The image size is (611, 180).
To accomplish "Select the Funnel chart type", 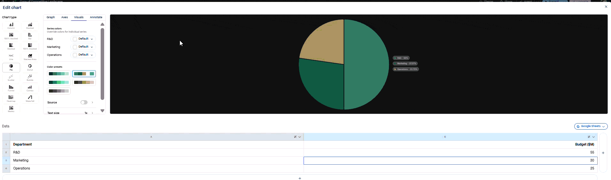I will point(11,88).
